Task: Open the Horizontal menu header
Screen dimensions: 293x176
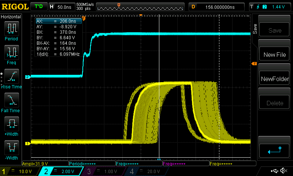Action: (11, 17)
